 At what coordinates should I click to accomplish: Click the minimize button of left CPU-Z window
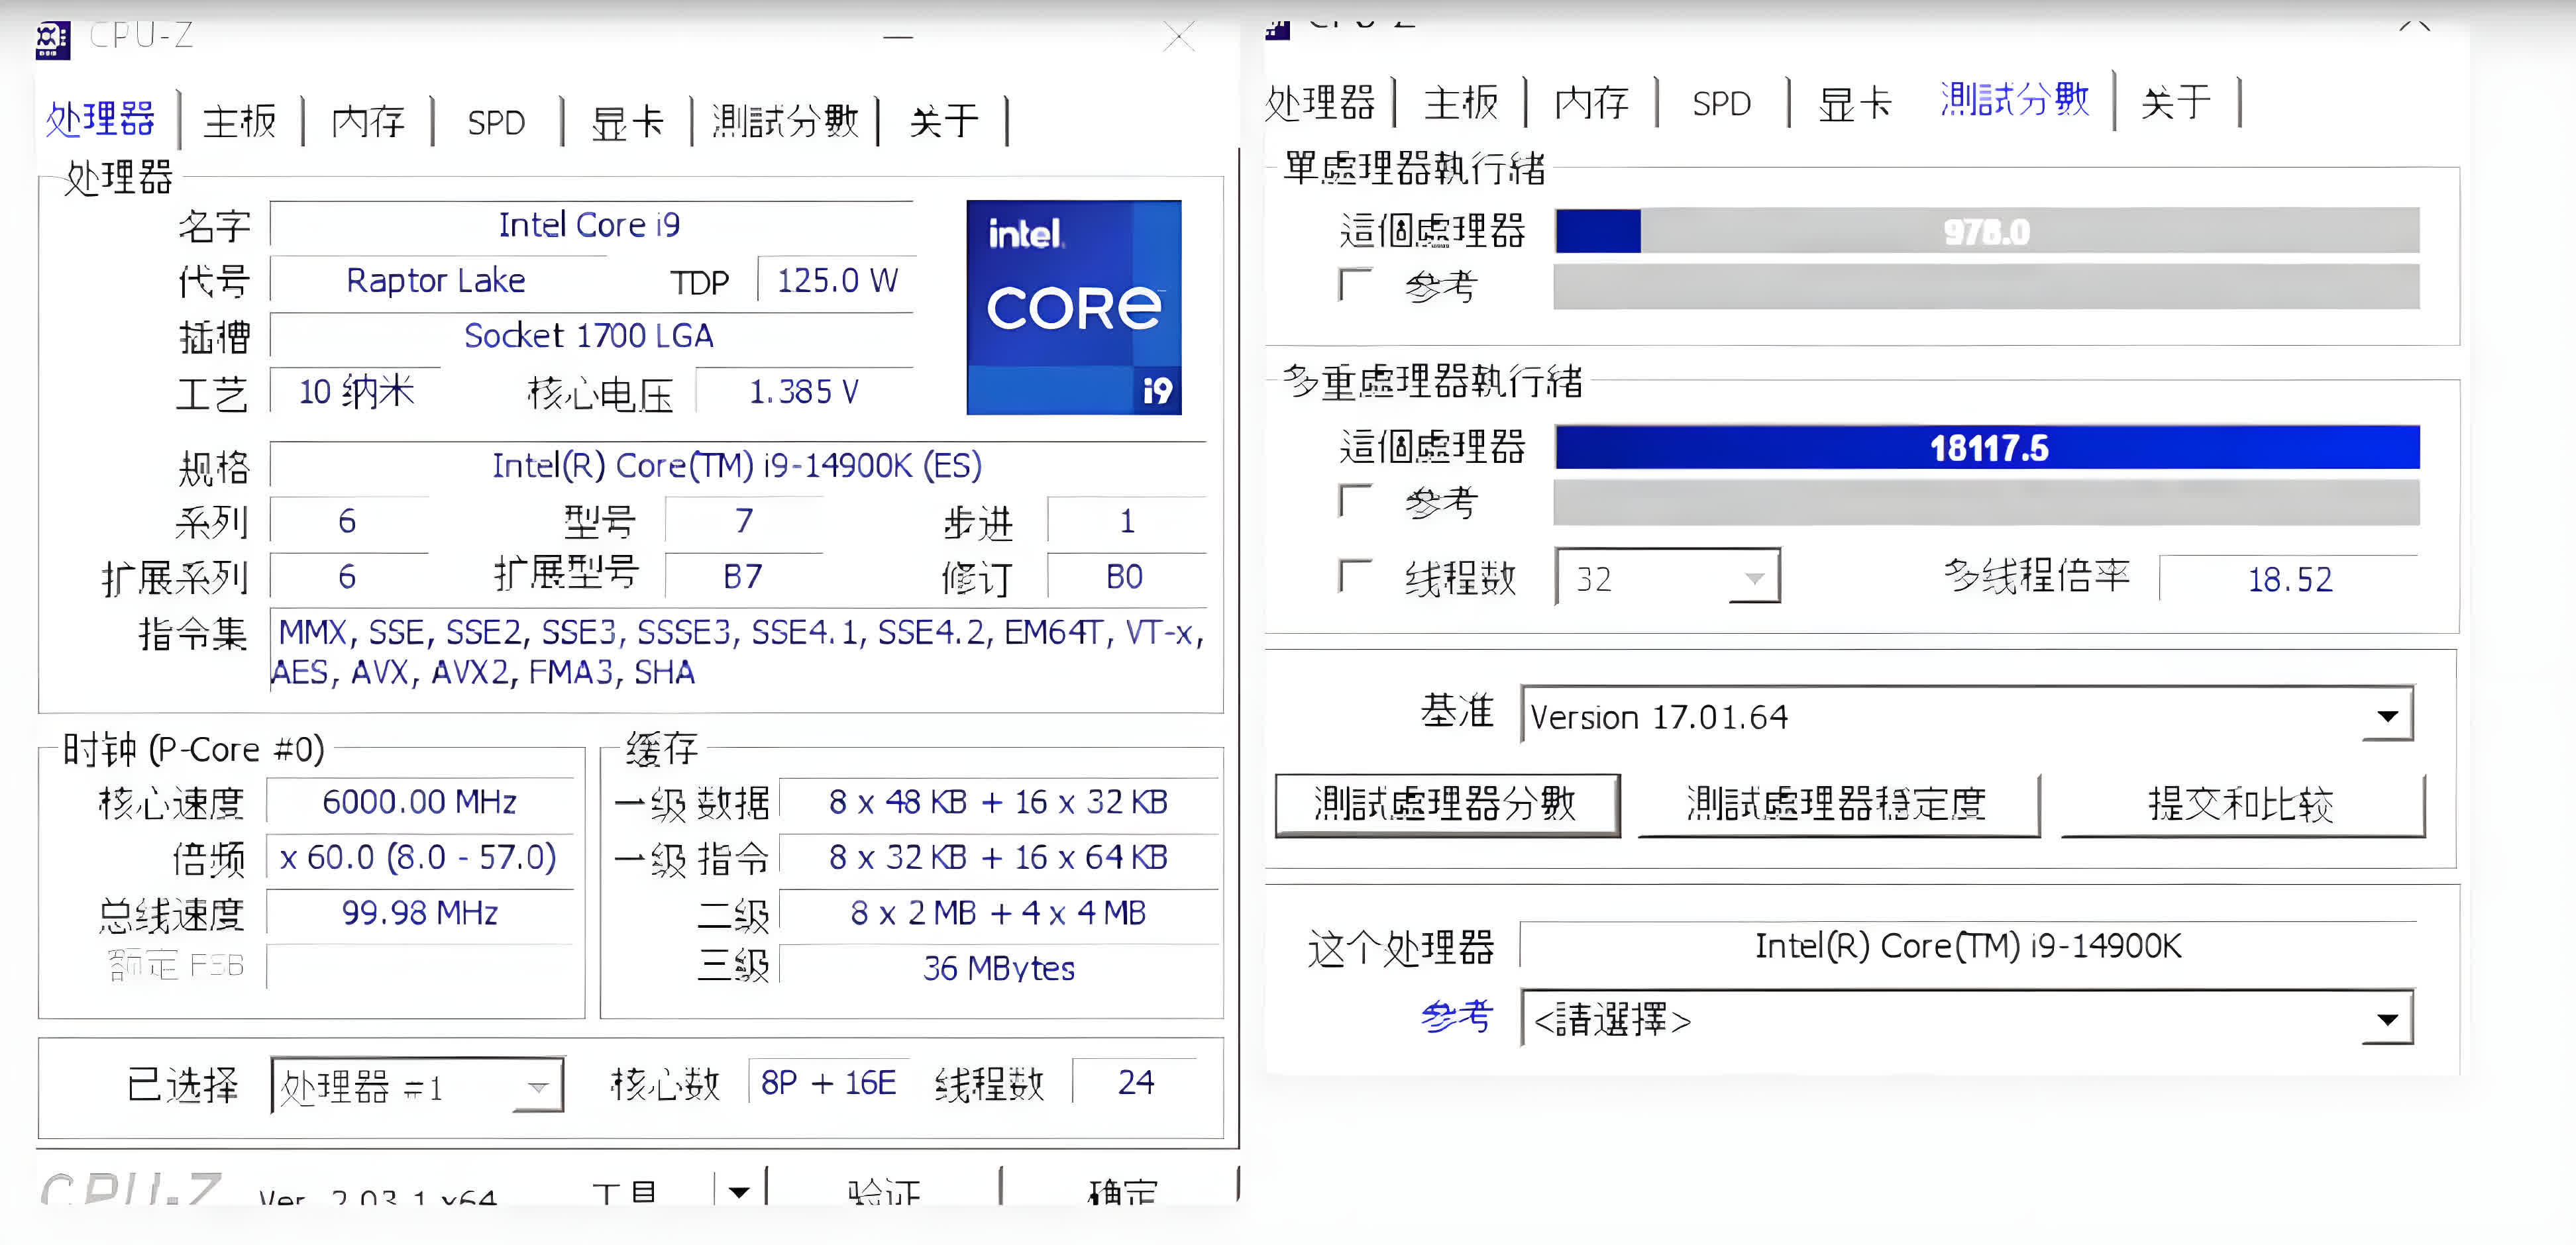click(x=897, y=38)
